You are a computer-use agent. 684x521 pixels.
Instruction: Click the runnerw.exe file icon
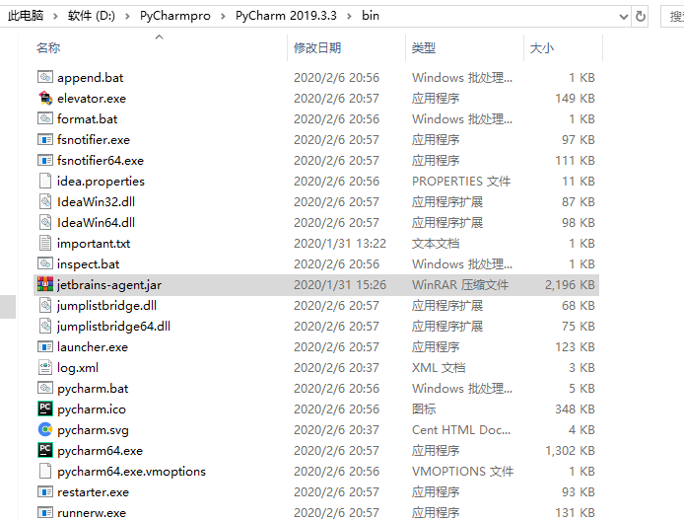coord(45,513)
